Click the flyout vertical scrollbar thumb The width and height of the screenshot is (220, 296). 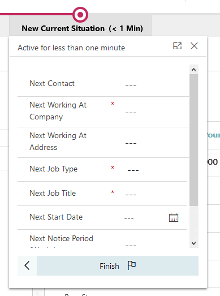coord(193,140)
